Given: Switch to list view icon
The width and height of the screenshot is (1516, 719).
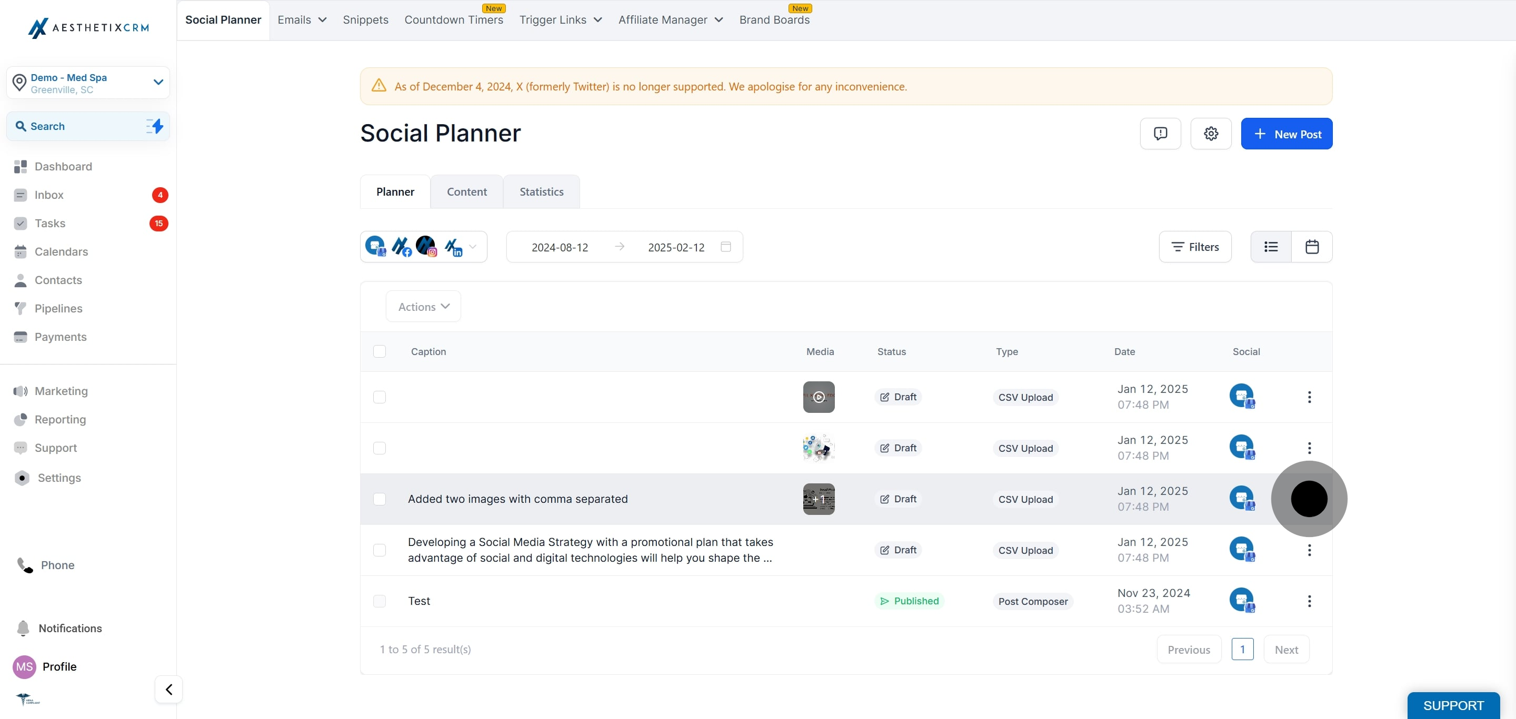Looking at the screenshot, I should click(x=1271, y=247).
